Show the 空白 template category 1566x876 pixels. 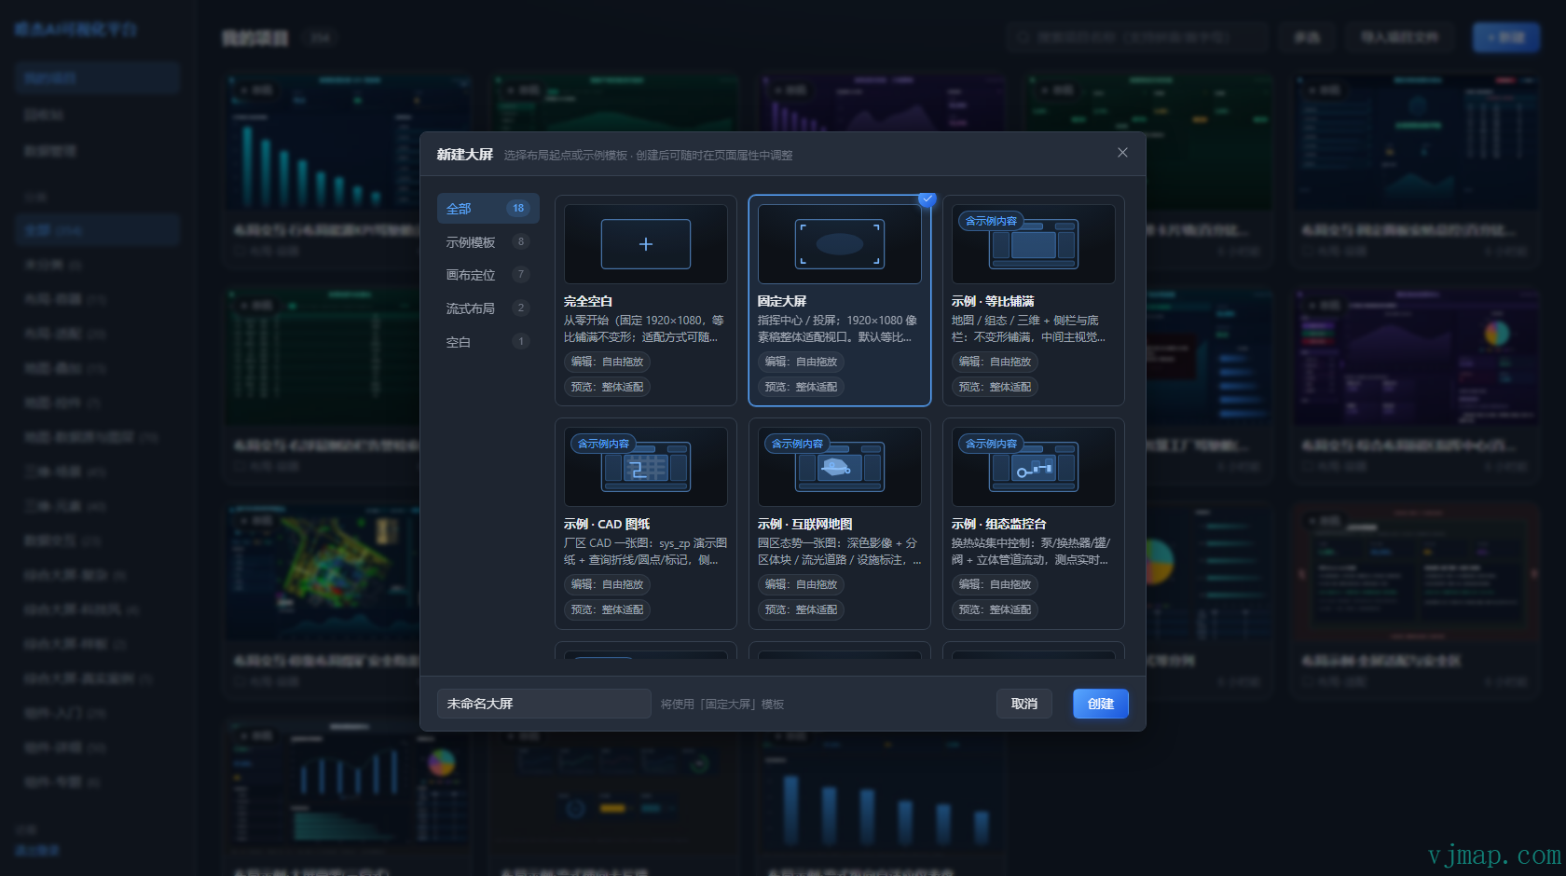pos(488,342)
